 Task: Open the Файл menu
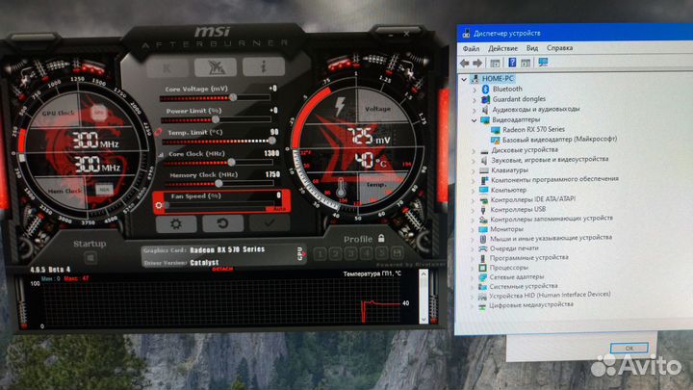[x=471, y=48]
